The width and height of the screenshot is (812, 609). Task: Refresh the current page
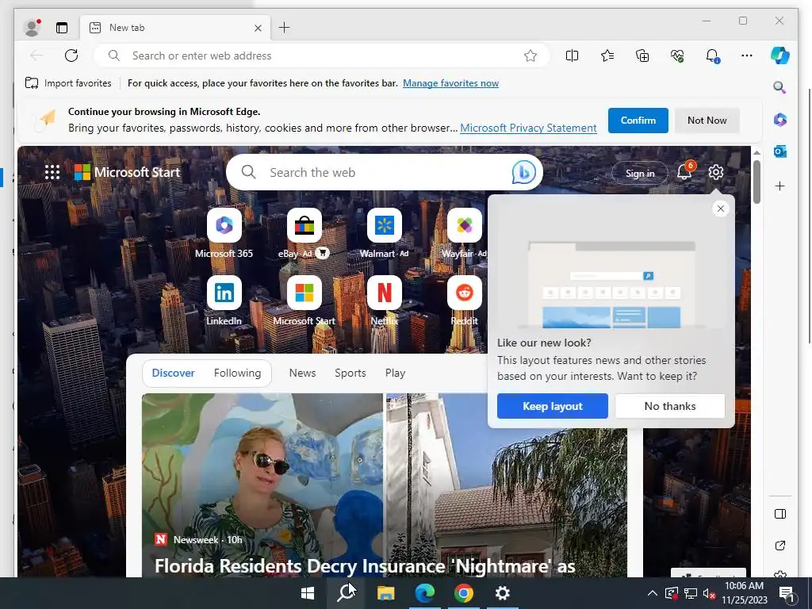[x=71, y=56]
